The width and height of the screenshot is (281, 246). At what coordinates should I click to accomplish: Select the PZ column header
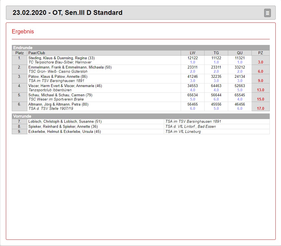pos(260,53)
